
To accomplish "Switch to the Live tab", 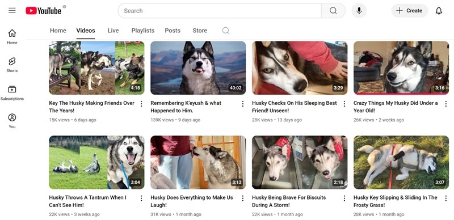I will 113,31.
